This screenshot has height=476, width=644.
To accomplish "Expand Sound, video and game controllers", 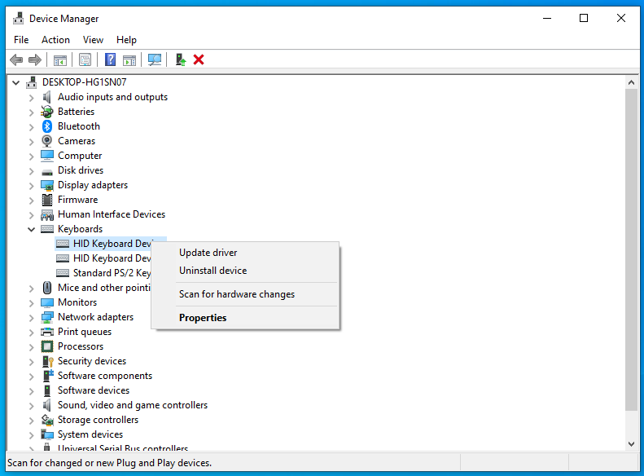I will [x=32, y=405].
